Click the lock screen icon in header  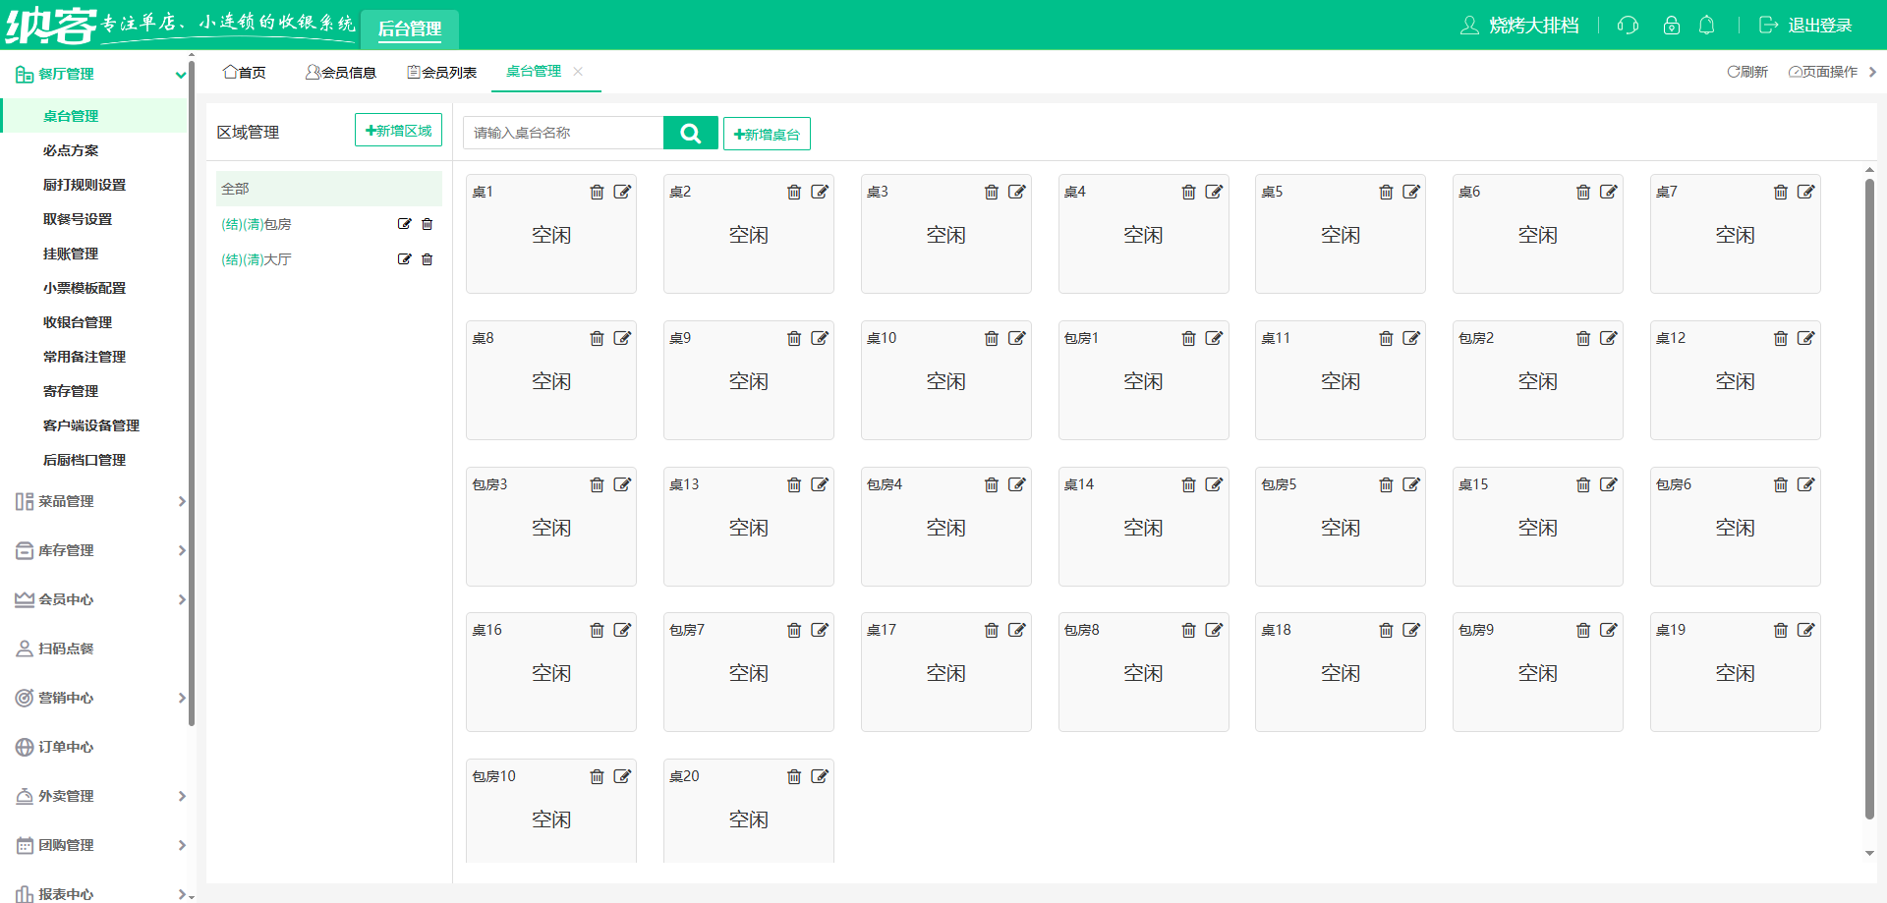[1671, 26]
